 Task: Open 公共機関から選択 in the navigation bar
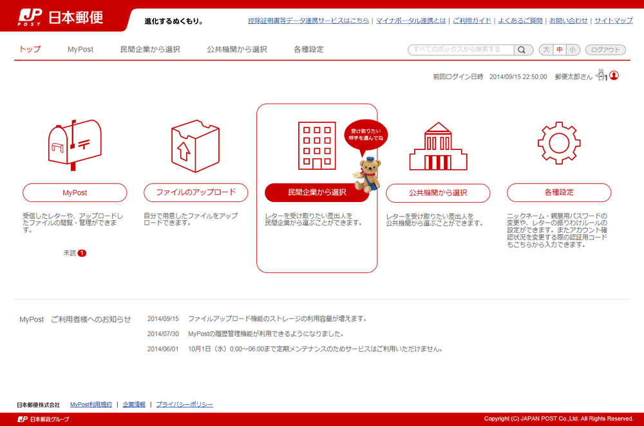(x=237, y=50)
